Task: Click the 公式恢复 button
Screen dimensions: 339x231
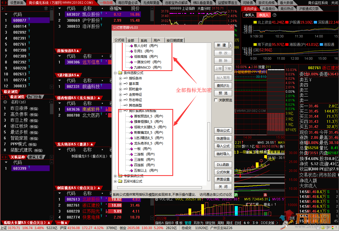Action: click(x=223, y=172)
